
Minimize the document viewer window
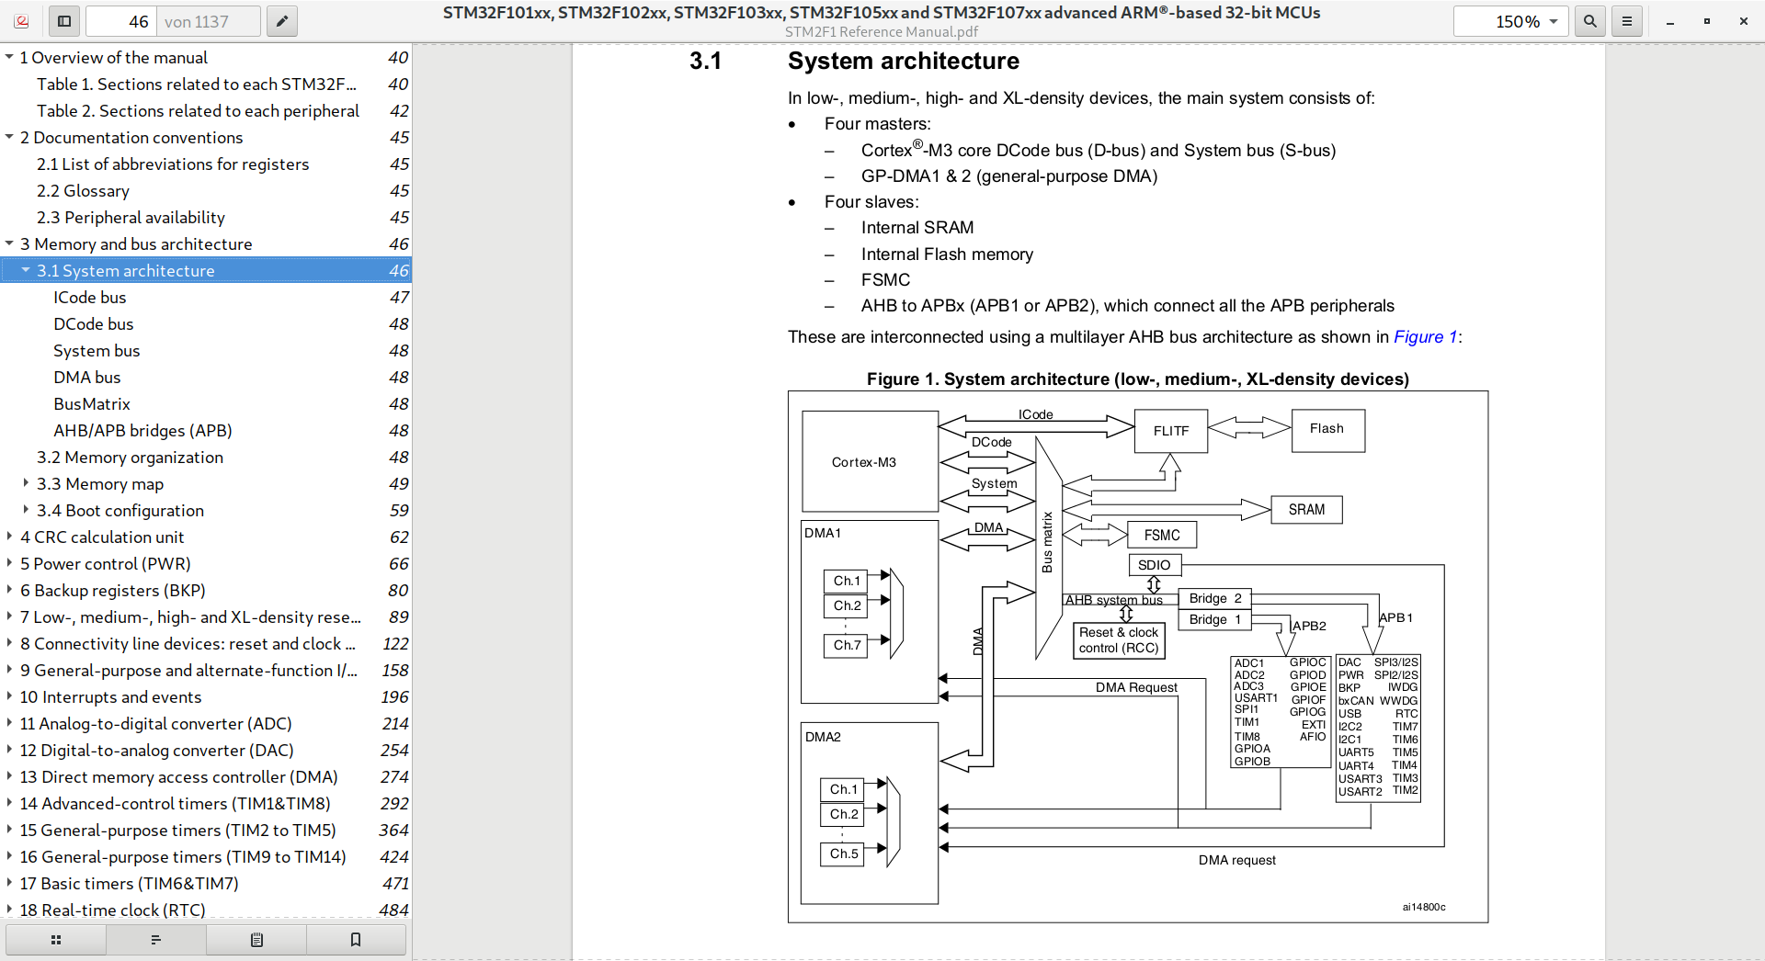click(x=1670, y=21)
